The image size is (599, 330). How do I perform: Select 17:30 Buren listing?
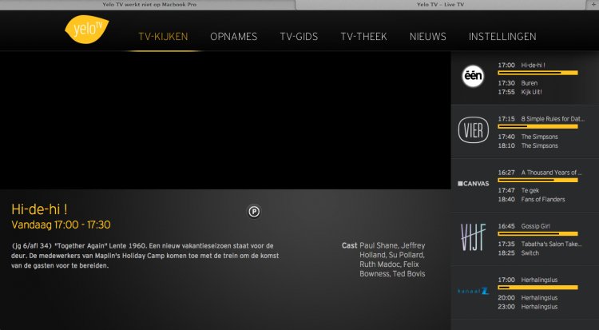(x=518, y=83)
